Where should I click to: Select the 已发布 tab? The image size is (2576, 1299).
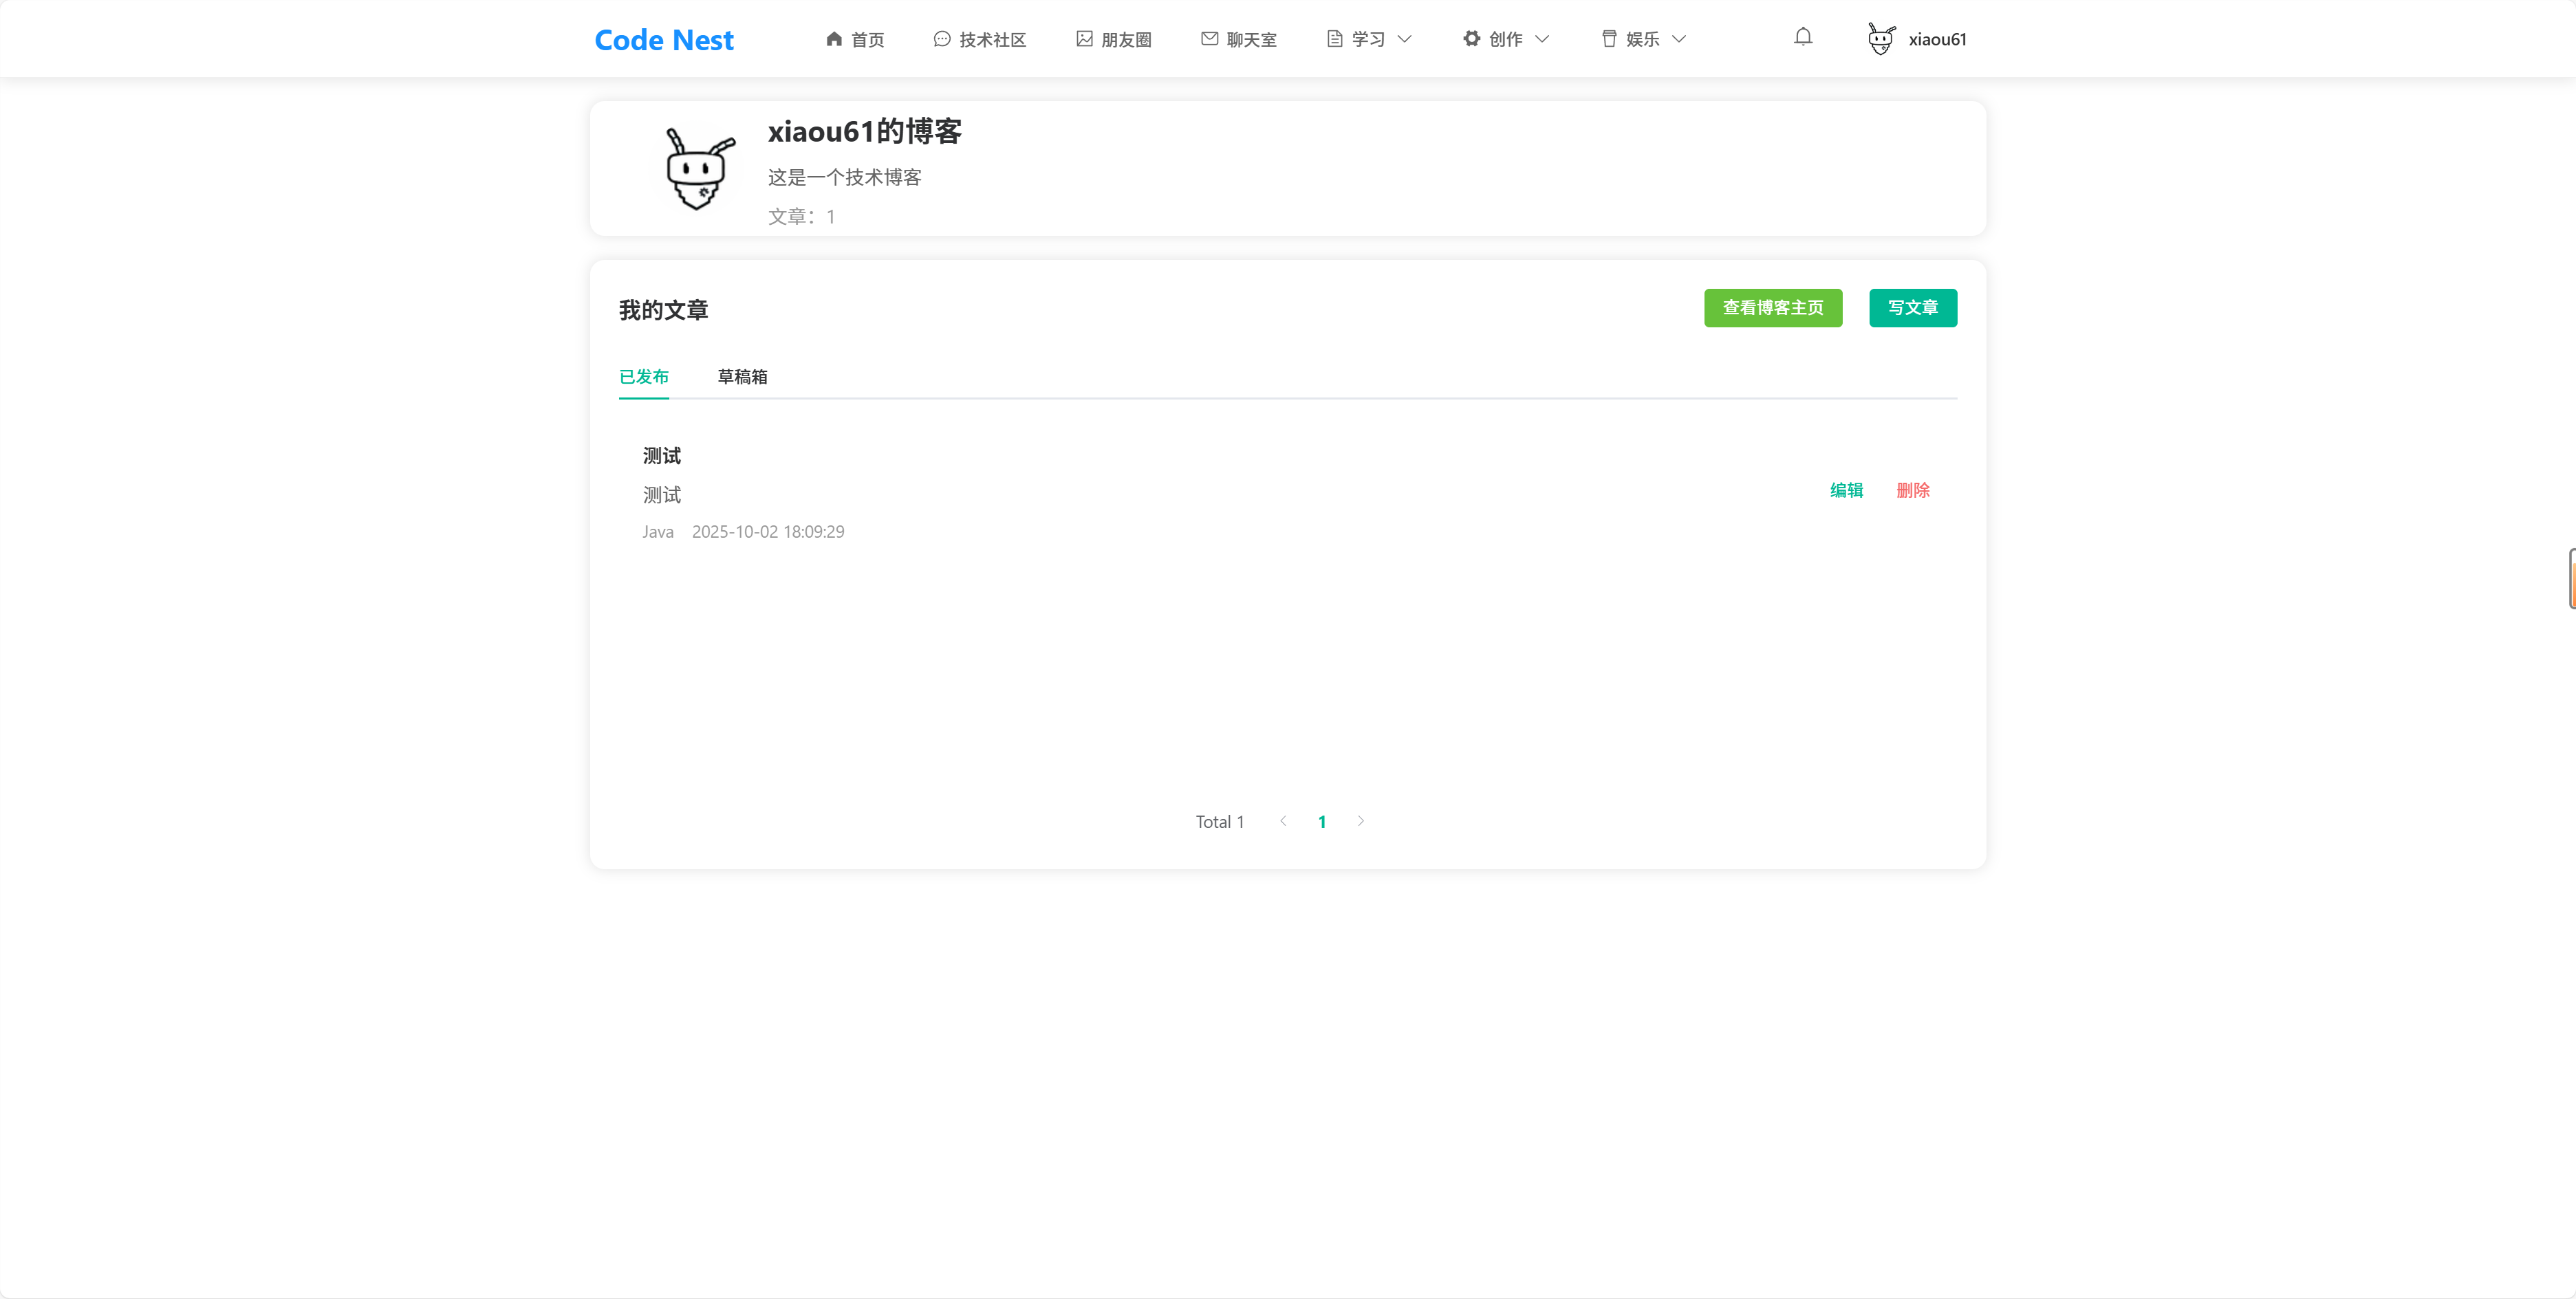point(644,377)
